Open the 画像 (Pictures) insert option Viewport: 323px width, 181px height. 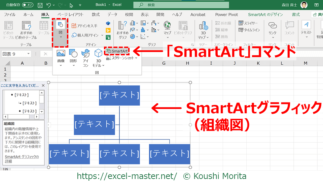[x=61, y=56]
